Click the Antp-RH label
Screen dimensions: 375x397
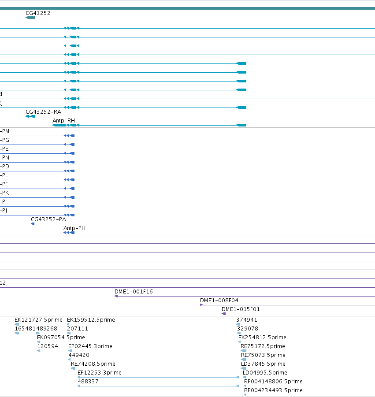pyautogui.click(x=63, y=121)
